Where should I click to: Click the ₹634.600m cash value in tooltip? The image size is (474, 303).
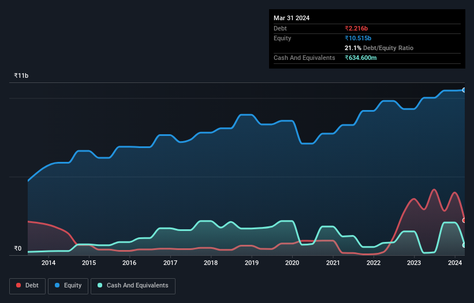361,58
